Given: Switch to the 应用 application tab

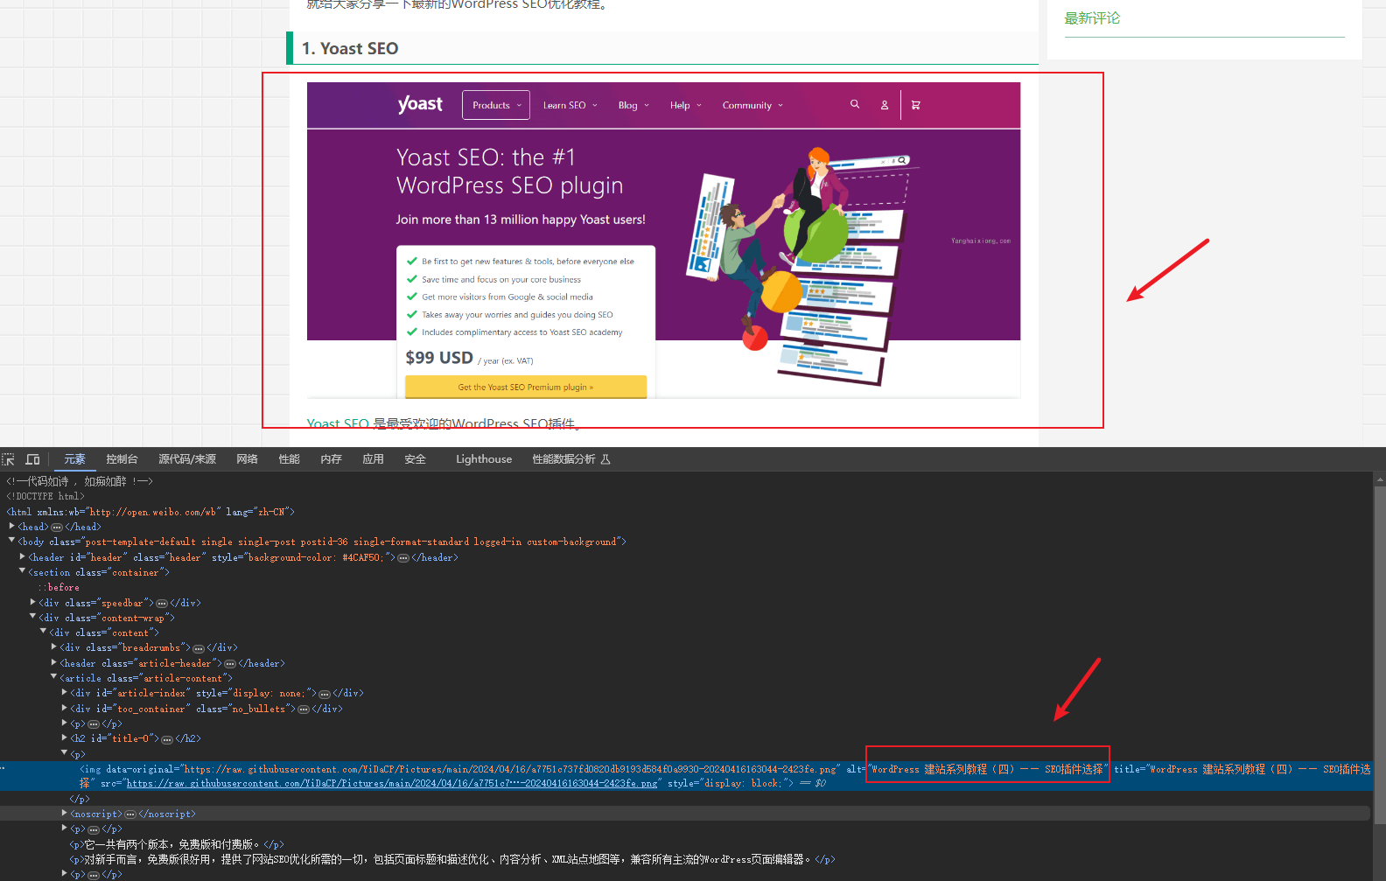Looking at the screenshot, I should coord(373,459).
